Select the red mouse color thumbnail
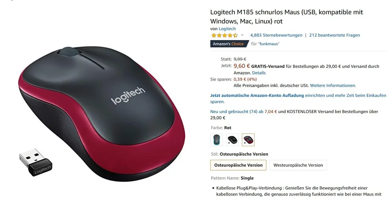The height and width of the screenshot is (197, 390). [248, 140]
